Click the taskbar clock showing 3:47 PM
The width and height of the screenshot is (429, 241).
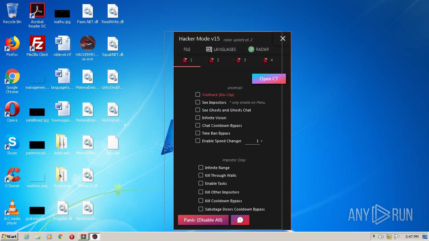coord(412,237)
